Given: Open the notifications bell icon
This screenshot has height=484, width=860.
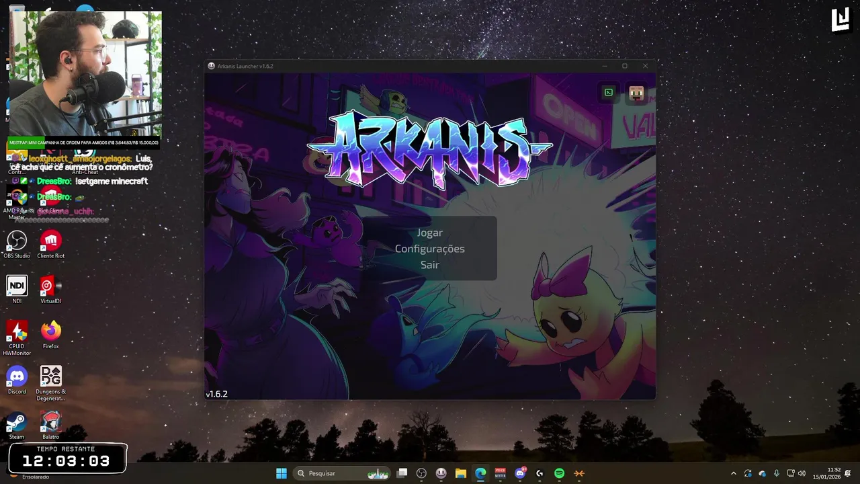Looking at the screenshot, I should pyautogui.click(x=848, y=473).
